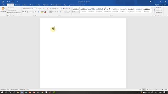Open the font size dropdown

36,9
